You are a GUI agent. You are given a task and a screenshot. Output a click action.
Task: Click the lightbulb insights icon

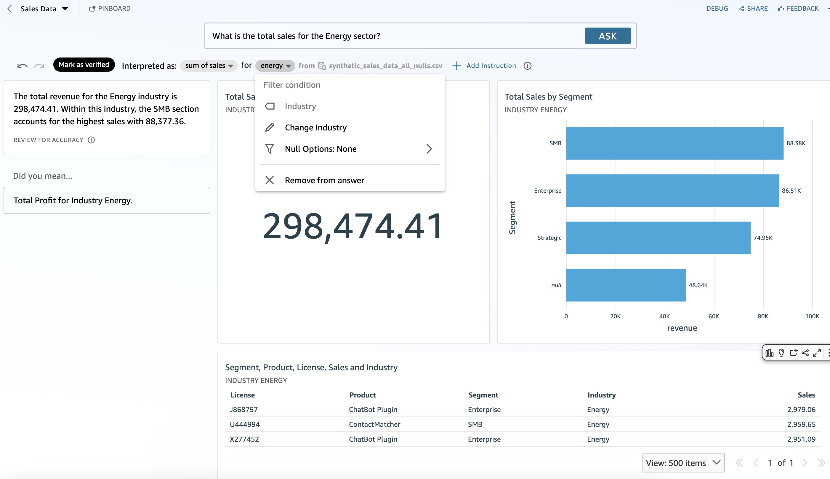[x=781, y=353]
